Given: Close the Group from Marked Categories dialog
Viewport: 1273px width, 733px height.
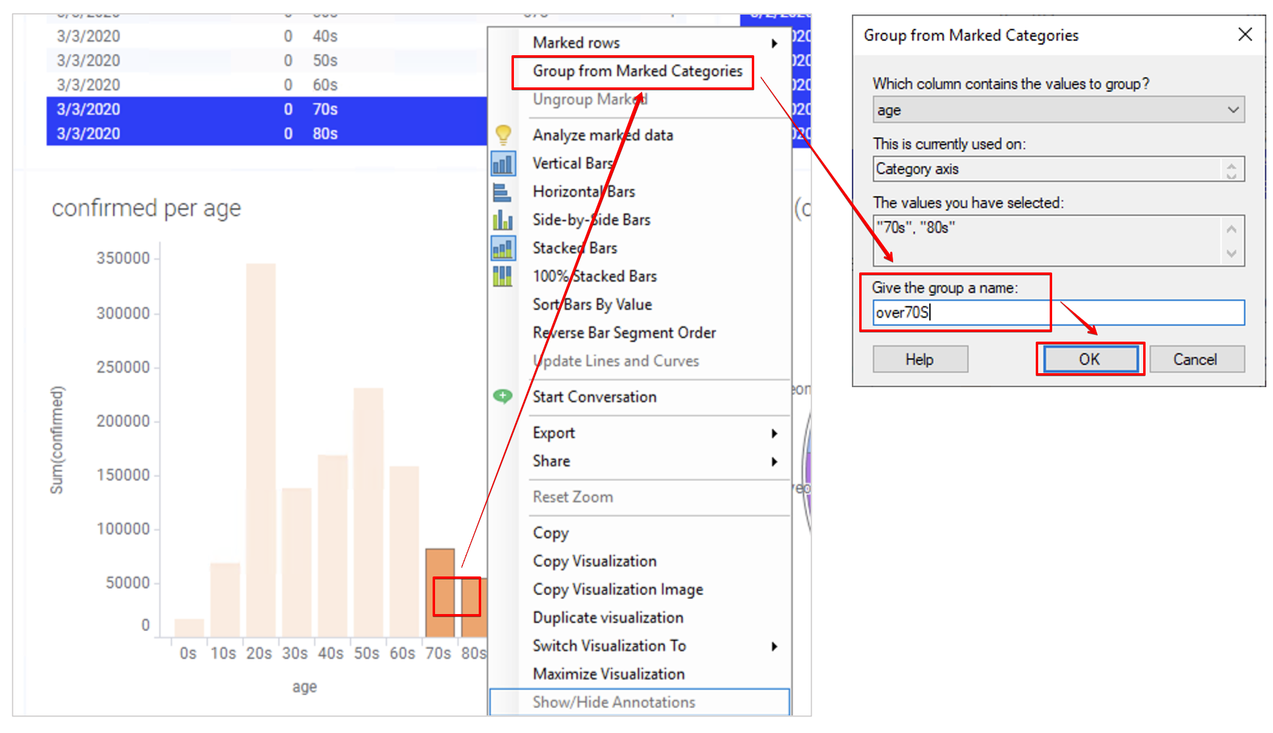Looking at the screenshot, I should point(1245,35).
